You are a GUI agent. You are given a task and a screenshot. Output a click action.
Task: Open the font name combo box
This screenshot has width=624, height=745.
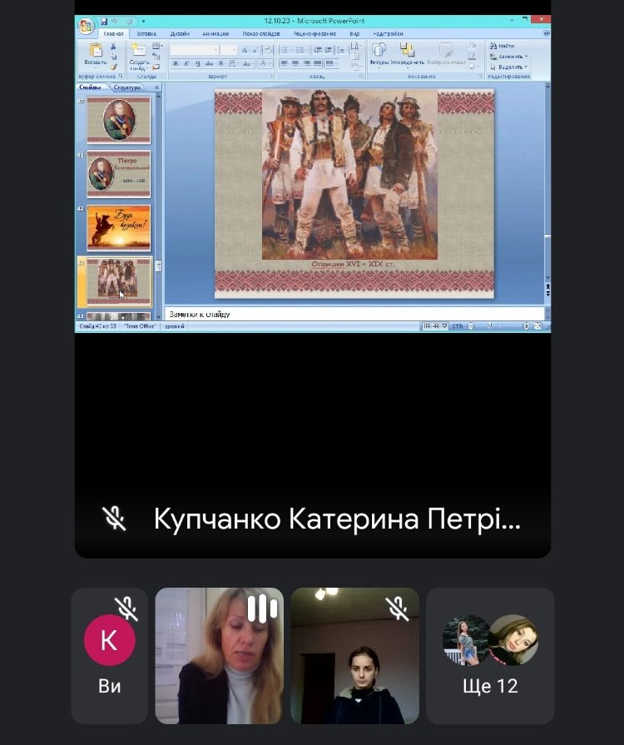click(x=194, y=50)
